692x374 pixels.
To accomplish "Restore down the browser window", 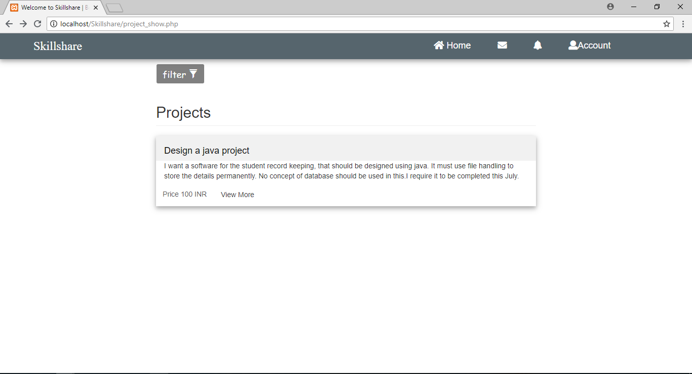I will tap(657, 7).
